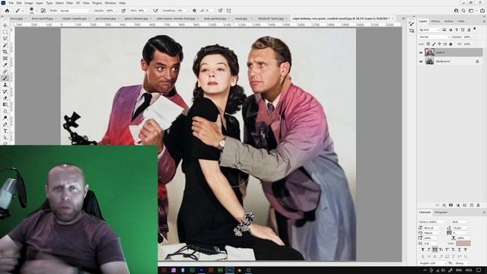Create a new group folder icon
The image size is (487, 274).
(465, 205)
